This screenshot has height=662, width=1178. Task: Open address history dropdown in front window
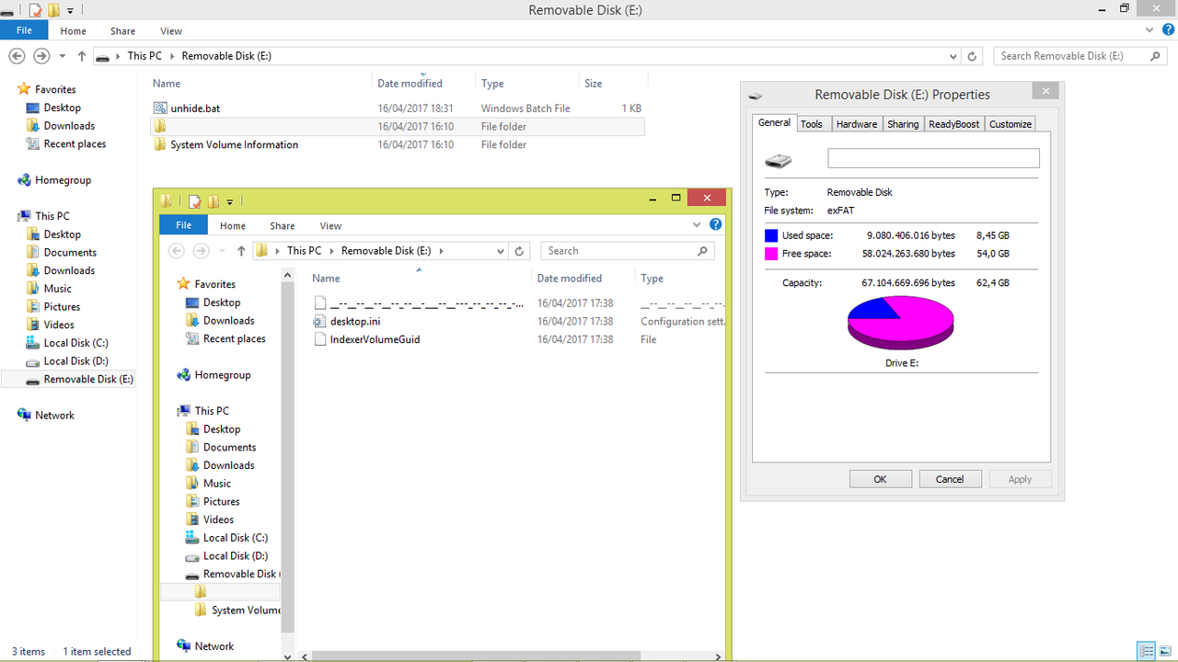pyautogui.click(x=501, y=251)
